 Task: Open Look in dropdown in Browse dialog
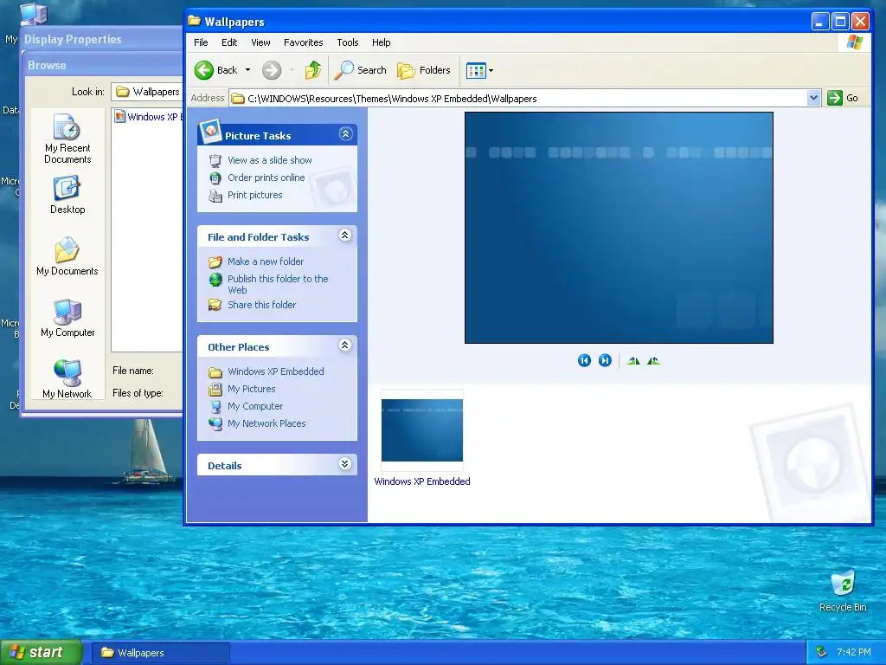point(146,92)
